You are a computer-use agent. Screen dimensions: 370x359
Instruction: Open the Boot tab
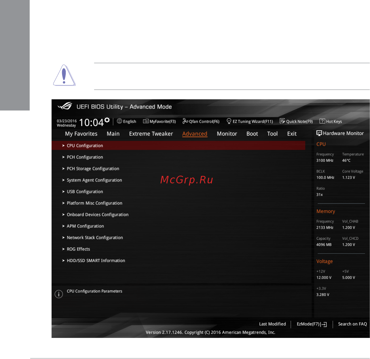click(x=252, y=134)
